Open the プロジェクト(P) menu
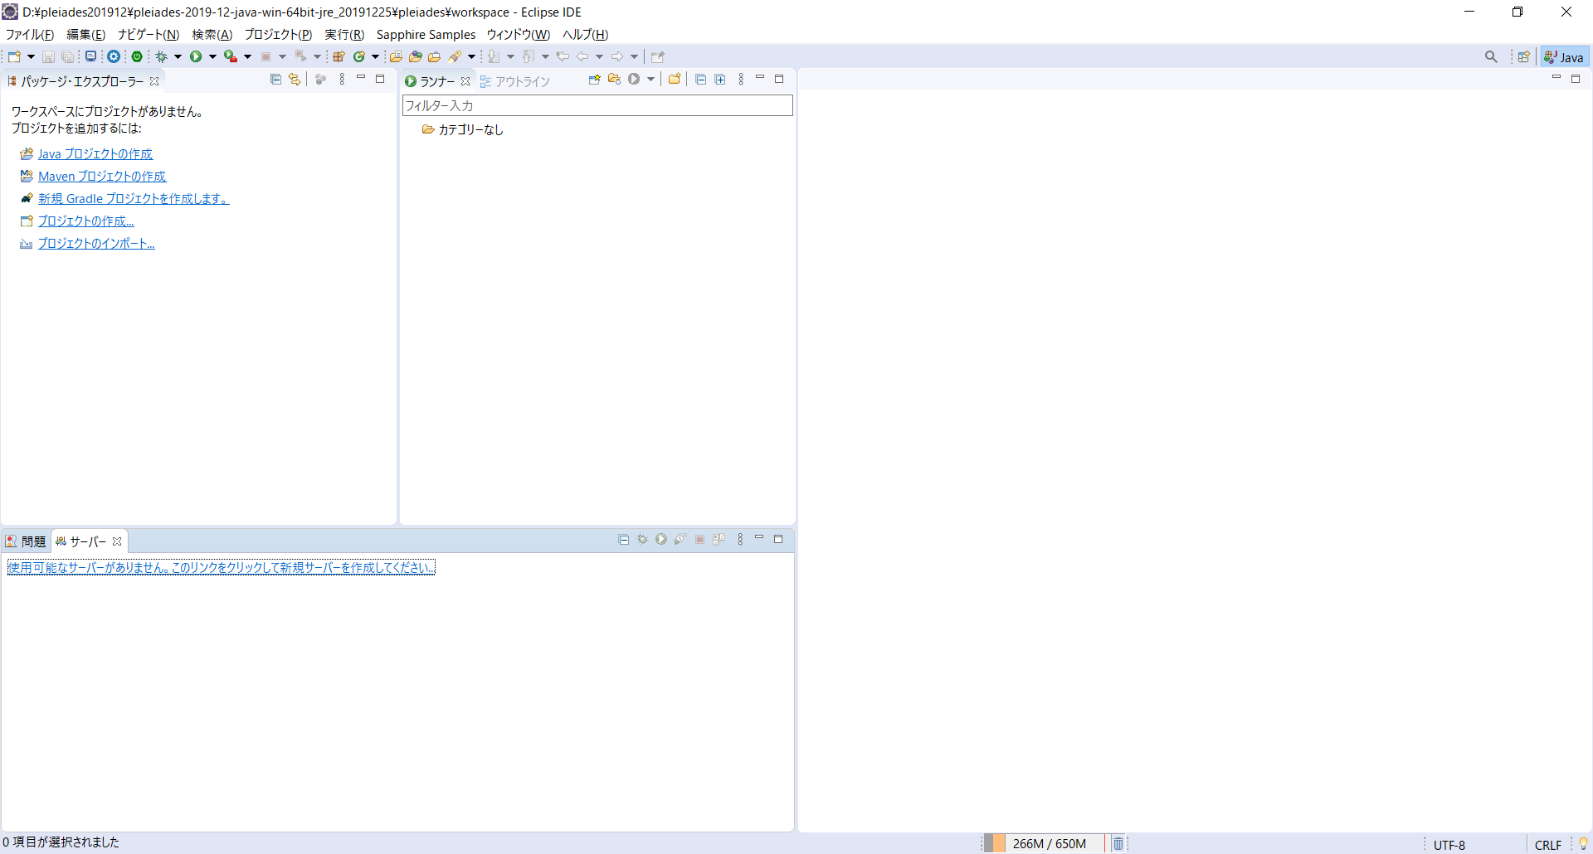Viewport: 1593px width, 854px height. point(278,35)
